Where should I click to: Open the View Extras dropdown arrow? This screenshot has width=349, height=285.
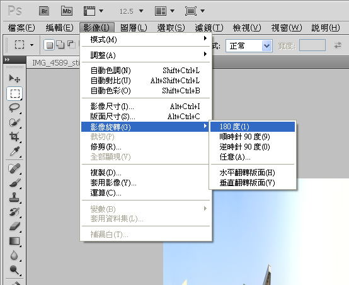click(101, 11)
